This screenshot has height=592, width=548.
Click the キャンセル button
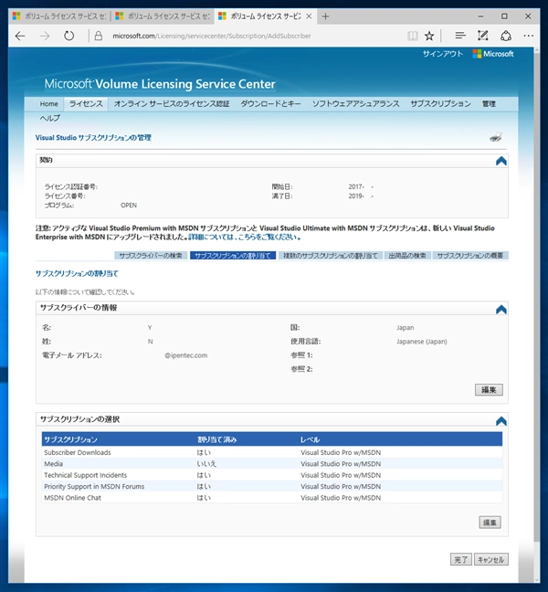coord(491,559)
